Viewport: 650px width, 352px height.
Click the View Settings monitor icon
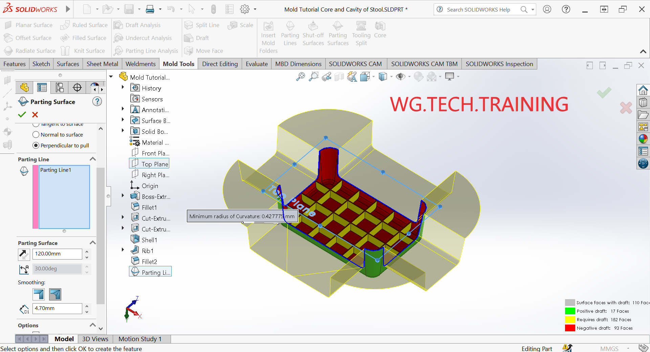(x=450, y=77)
